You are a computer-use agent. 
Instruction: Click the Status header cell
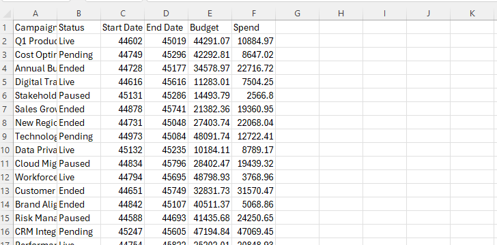click(x=79, y=27)
